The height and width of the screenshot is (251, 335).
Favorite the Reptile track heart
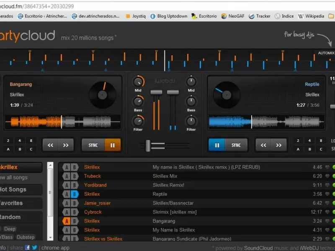pyautogui.click(x=327, y=194)
